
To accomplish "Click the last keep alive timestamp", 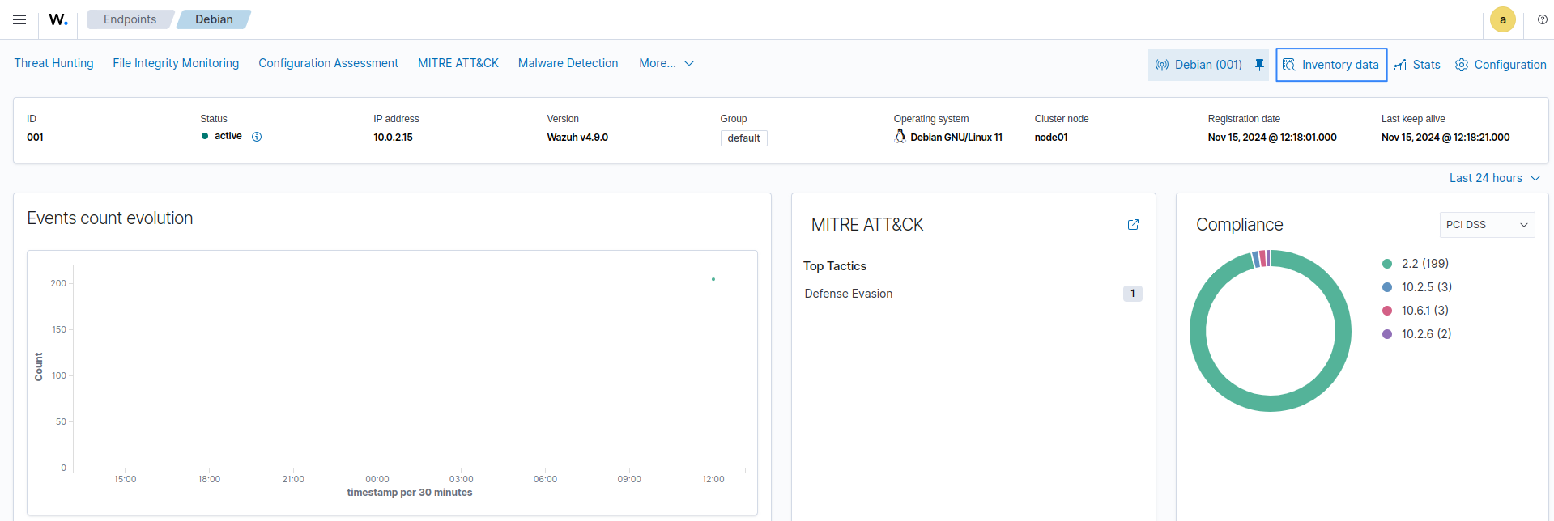I will pos(1445,138).
